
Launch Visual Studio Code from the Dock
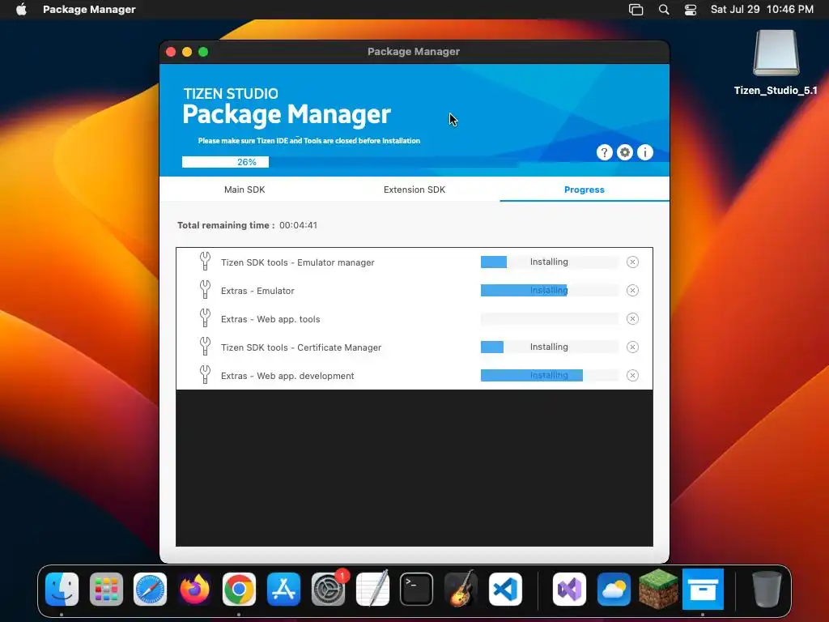505,589
